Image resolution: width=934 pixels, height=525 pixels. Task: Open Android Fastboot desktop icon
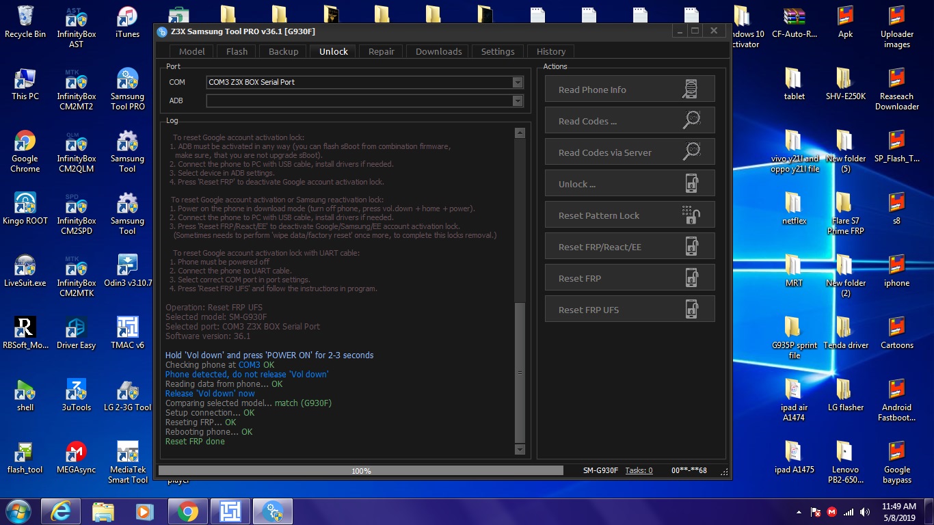(896, 401)
